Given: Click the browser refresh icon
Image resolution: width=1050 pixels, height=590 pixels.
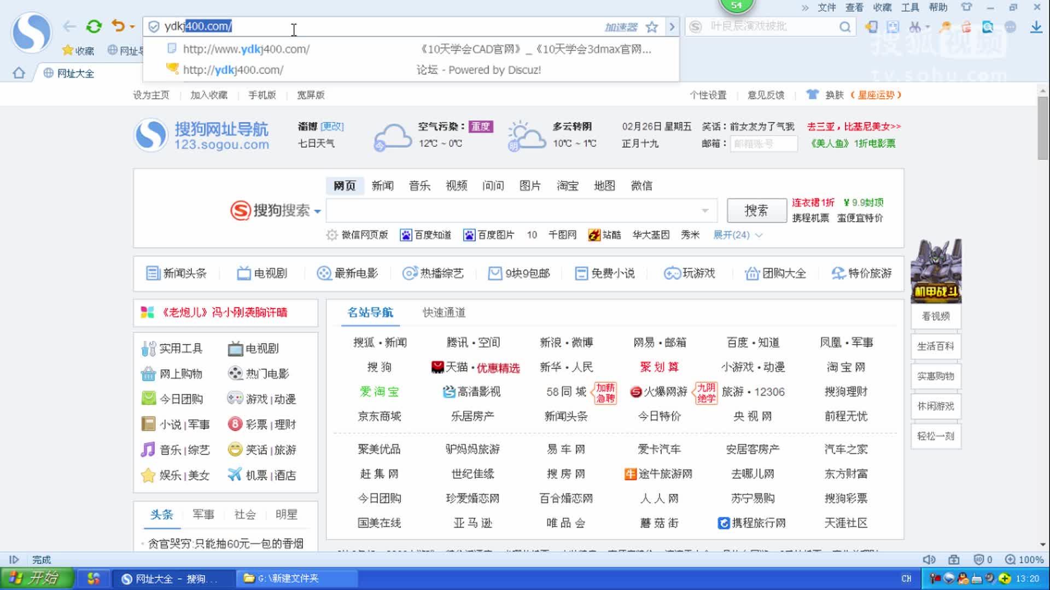Looking at the screenshot, I should [x=94, y=26].
